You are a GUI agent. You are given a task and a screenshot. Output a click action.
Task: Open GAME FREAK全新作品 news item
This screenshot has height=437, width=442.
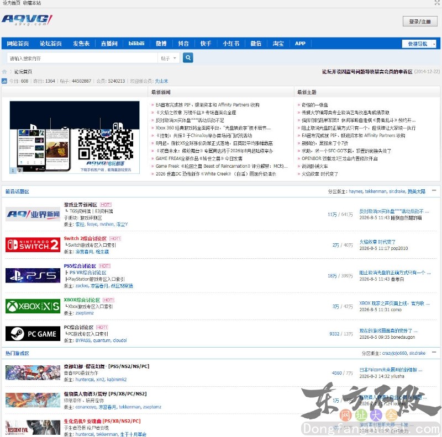[x=199, y=158]
